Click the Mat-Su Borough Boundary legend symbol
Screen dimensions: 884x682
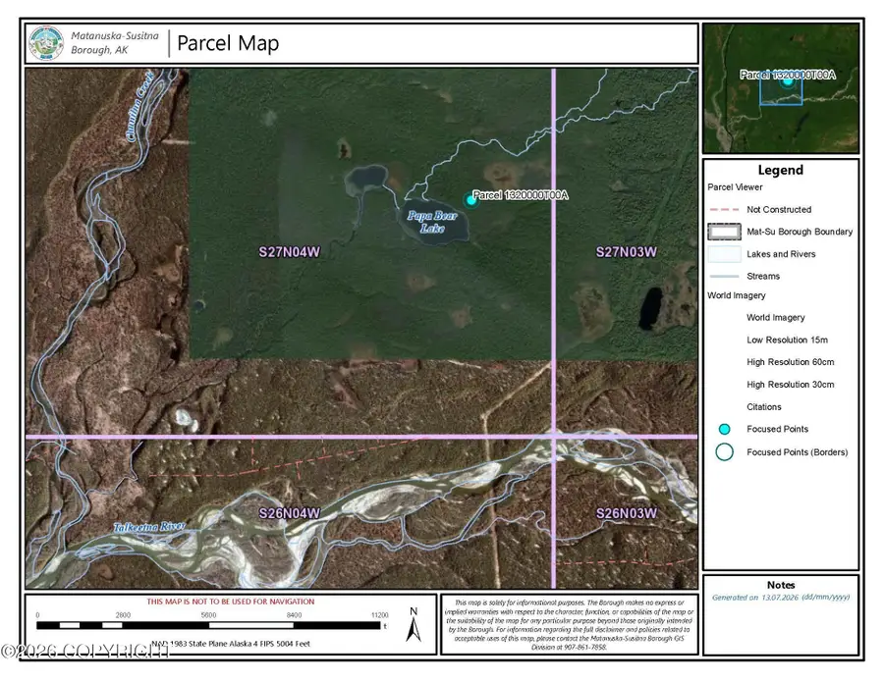(725, 232)
